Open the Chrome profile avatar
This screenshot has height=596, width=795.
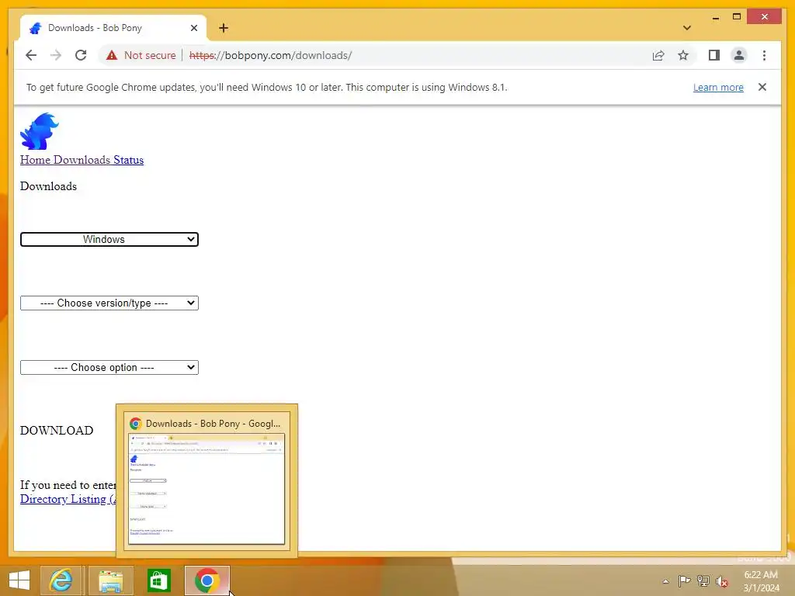coord(739,55)
